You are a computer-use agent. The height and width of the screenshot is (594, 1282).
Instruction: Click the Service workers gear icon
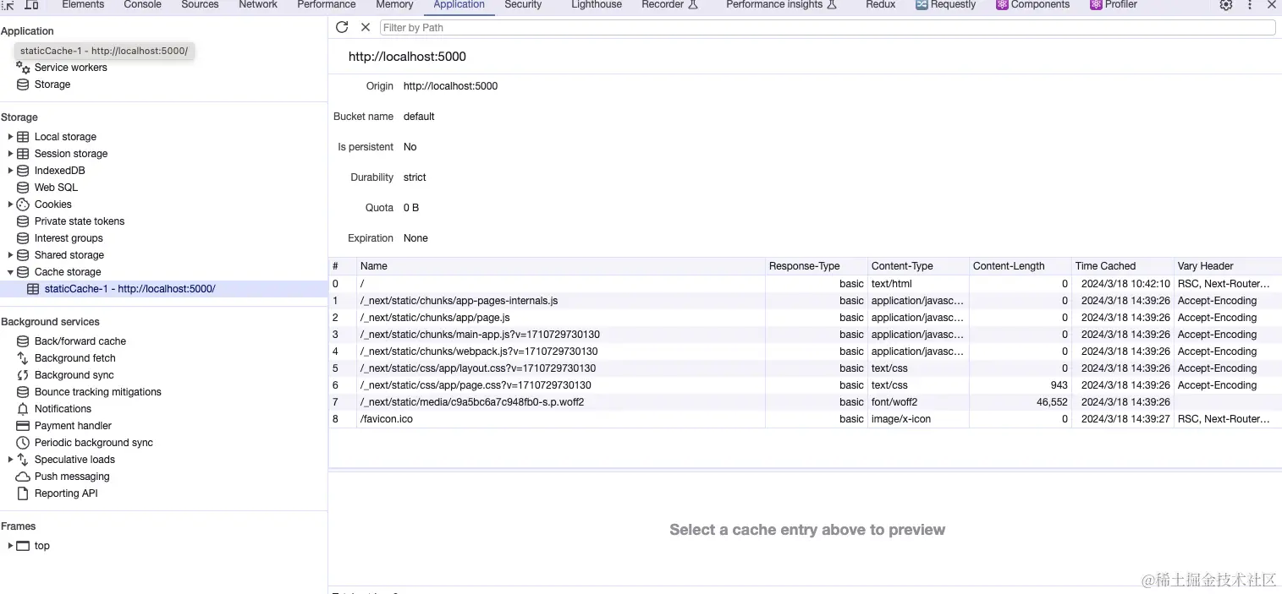tap(23, 68)
